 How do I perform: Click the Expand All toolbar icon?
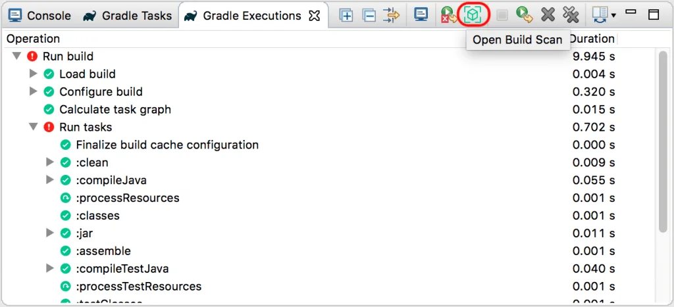coord(346,14)
